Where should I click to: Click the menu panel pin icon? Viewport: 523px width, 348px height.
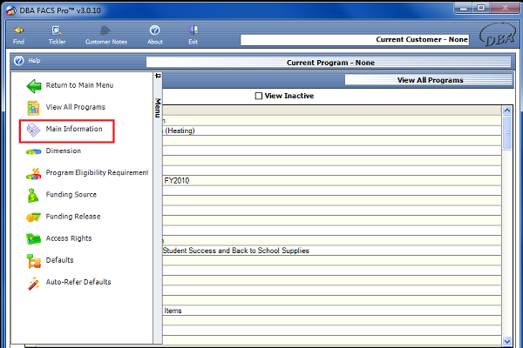pyautogui.click(x=158, y=76)
